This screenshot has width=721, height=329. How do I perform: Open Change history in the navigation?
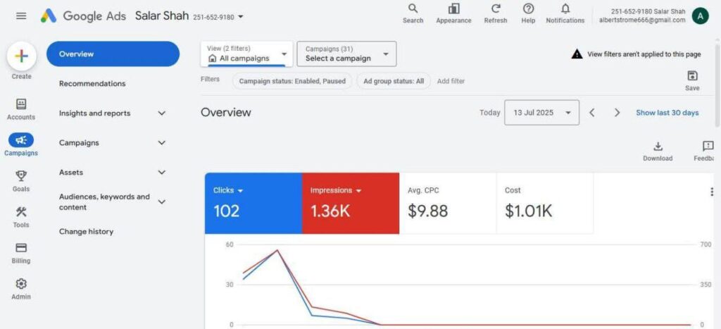point(86,232)
